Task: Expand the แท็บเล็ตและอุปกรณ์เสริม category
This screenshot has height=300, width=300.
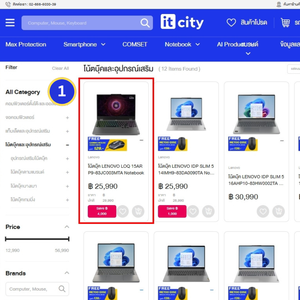Action: pos(67,131)
